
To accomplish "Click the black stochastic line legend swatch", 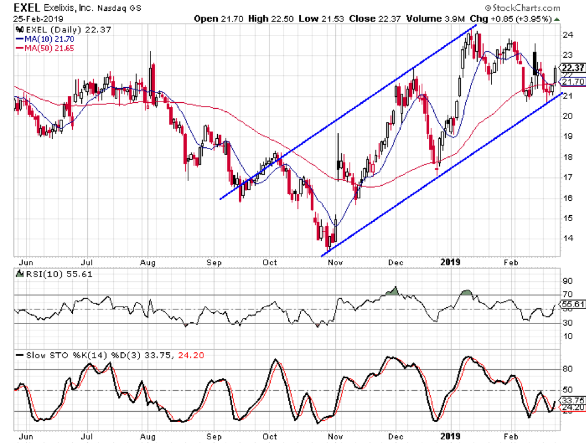I will tap(20, 355).
